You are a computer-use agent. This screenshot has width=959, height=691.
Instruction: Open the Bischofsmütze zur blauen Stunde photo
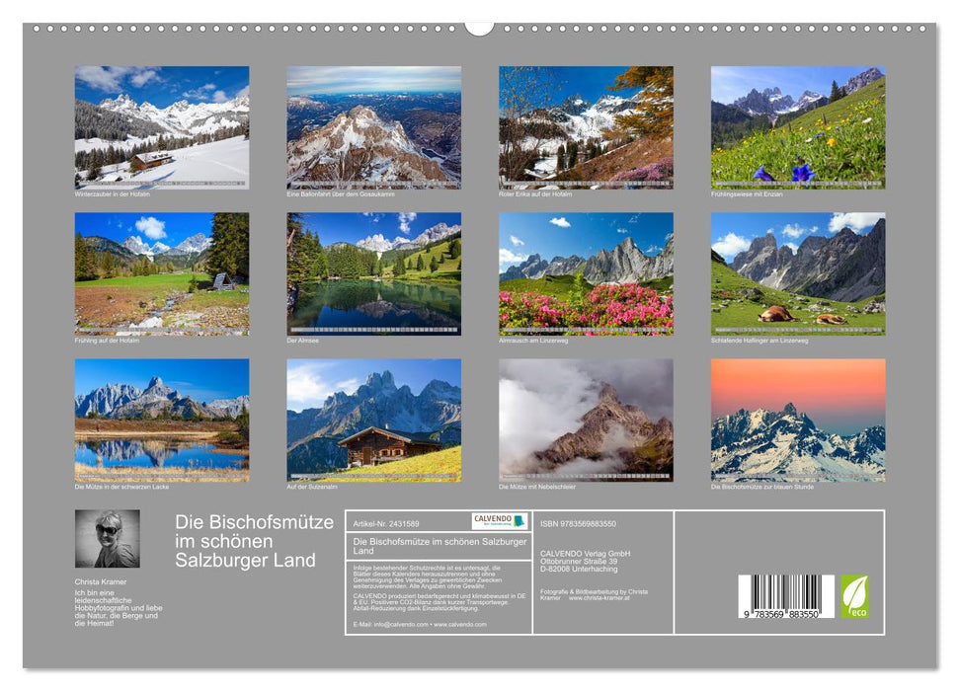pyautogui.click(x=798, y=421)
